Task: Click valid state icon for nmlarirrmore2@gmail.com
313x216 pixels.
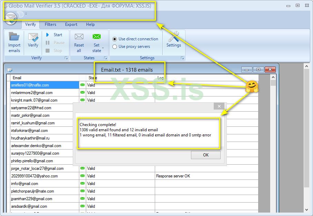Action: (x=82, y=93)
